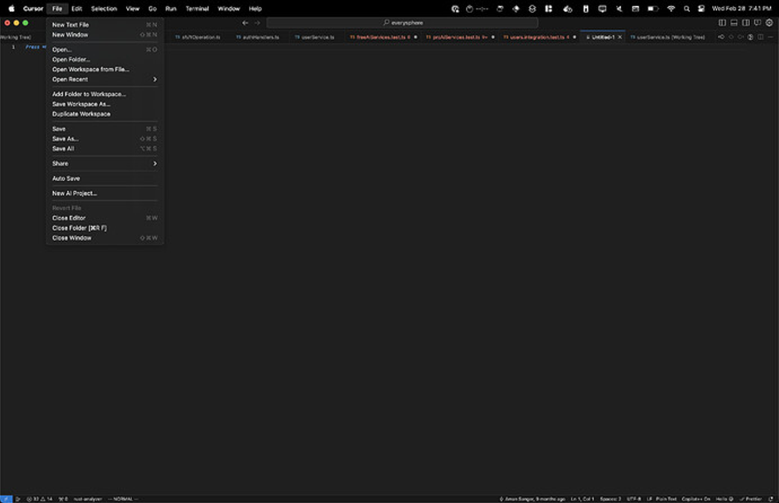Open macOS Spotlight search icon

coord(687,8)
